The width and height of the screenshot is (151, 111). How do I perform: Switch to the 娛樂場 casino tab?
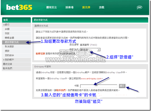click(x=69, y=7)
